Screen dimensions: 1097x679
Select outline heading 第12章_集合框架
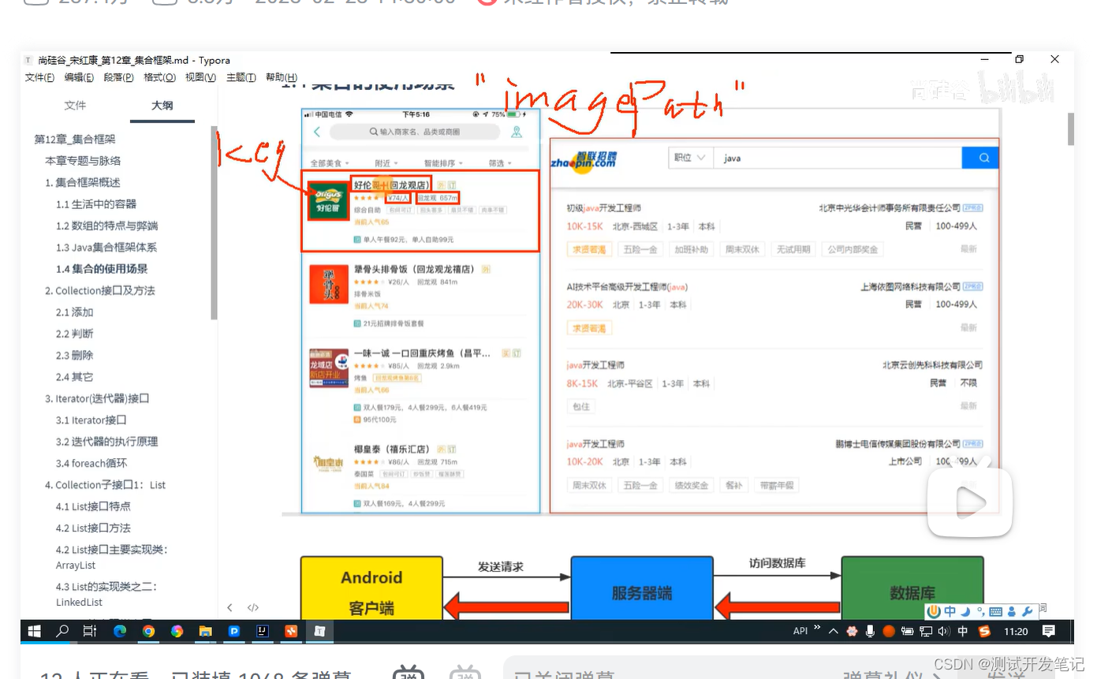click(x=75, y=140)
